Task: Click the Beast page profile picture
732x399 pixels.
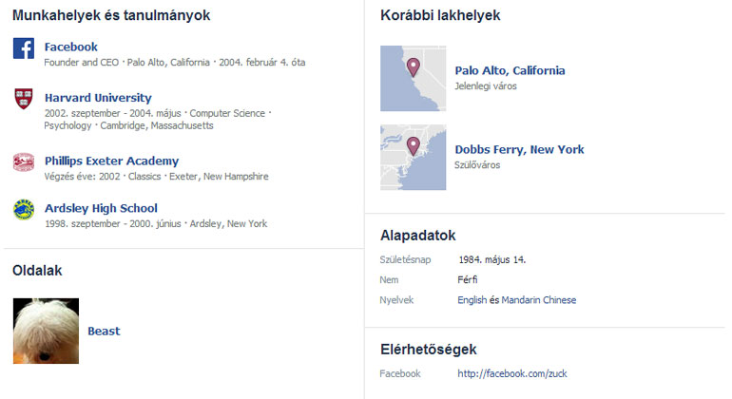Action: [46, 332]
